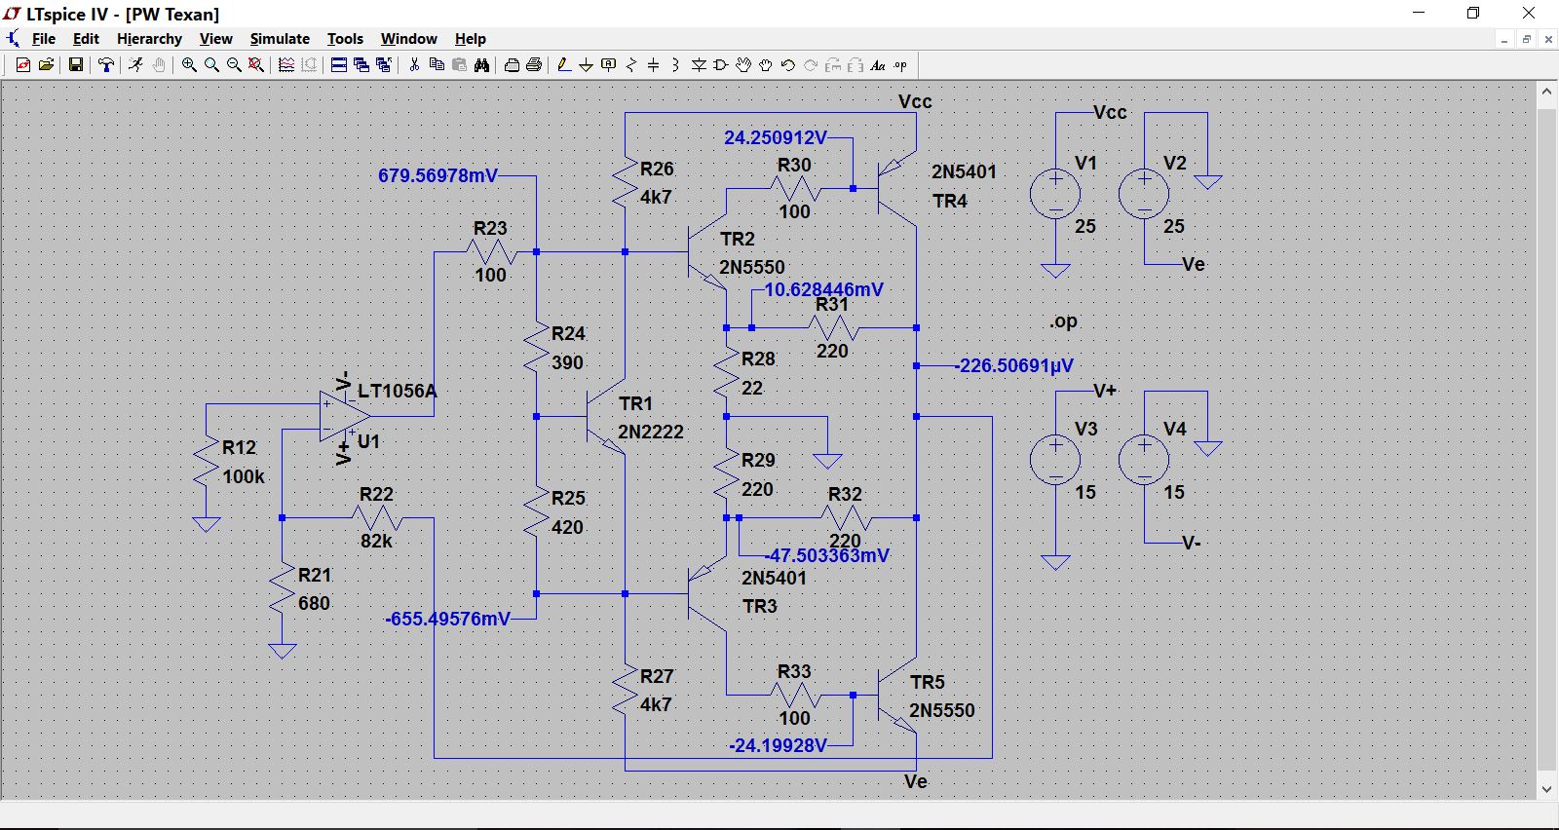Open the Component gate icon
This screenshot has height=830, width=1559.
721,65
